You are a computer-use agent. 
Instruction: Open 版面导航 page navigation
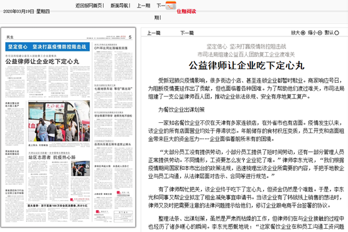[x=119, y=6]
